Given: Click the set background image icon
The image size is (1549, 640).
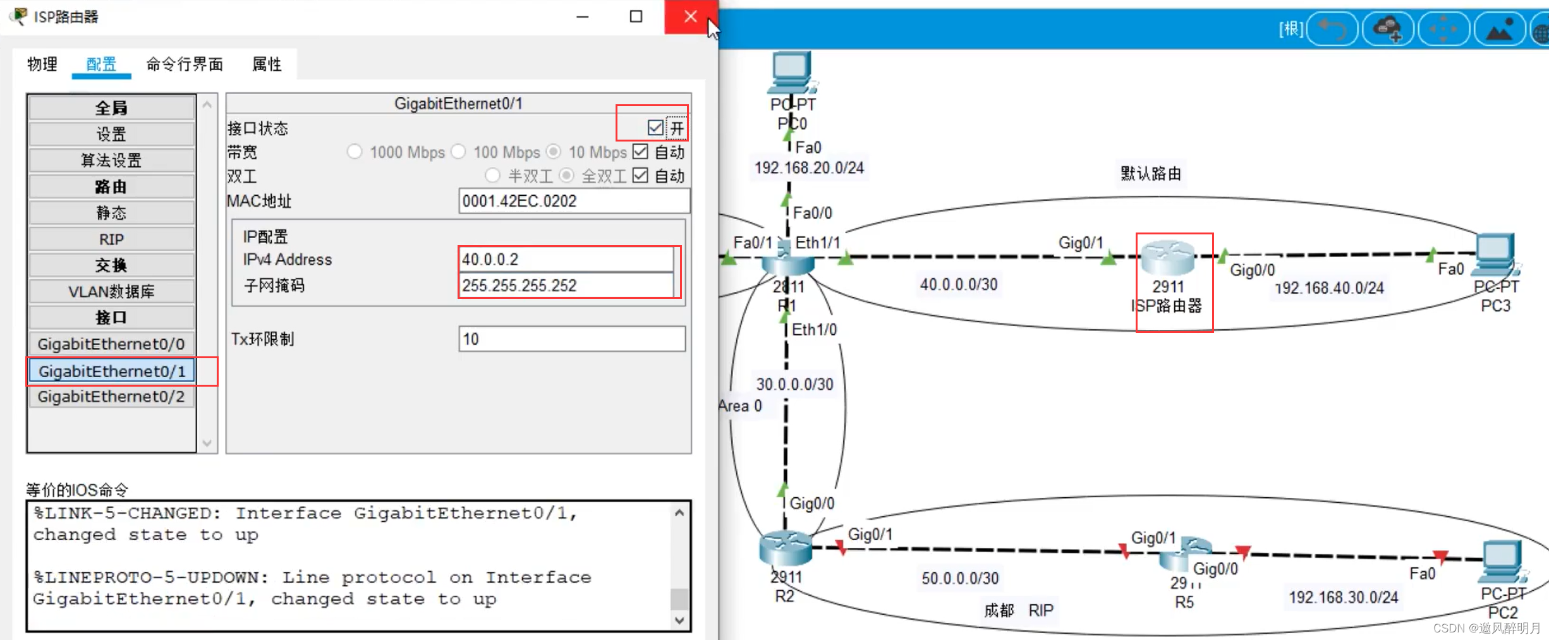Looking at the screenshot, I should pos(1499,29).
